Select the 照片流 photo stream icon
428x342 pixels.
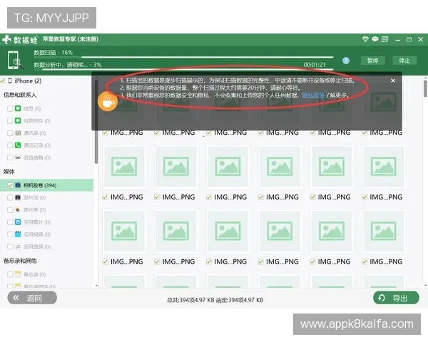pyautogui.click(x=18, y=197)
